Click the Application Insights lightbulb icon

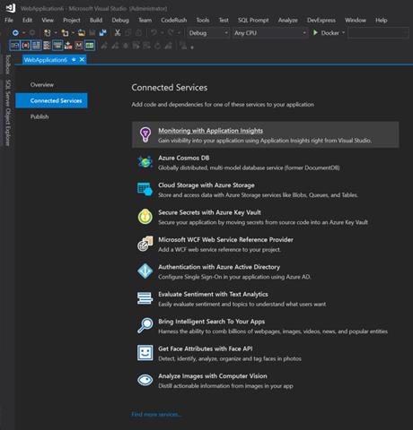click(145, 134)
